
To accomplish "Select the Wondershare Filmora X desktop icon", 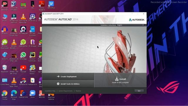I will coord(14,19).
